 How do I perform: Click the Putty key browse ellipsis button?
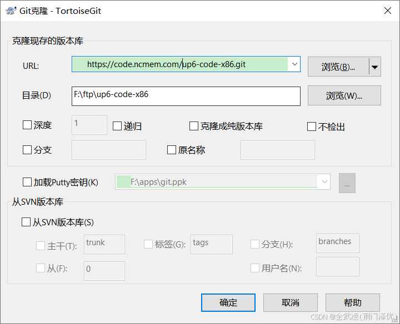tap(347, 183)
